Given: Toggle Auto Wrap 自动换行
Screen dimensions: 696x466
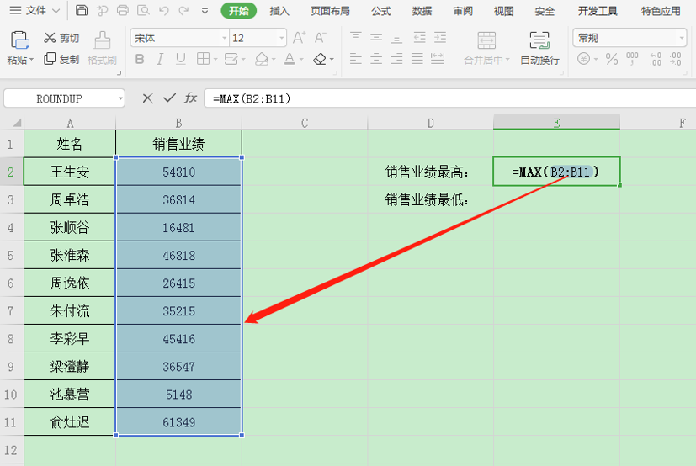Looking at the screenshot, I should 539,48.
